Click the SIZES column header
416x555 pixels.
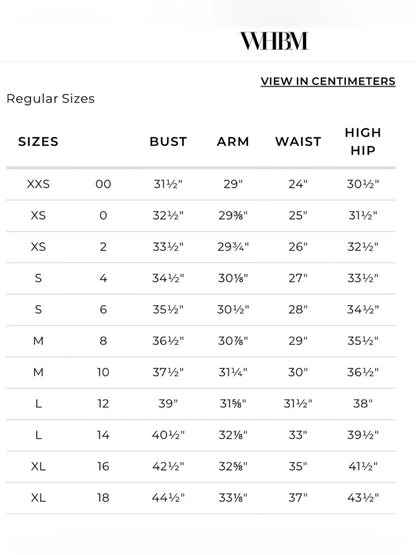click(x=38, y=142)
